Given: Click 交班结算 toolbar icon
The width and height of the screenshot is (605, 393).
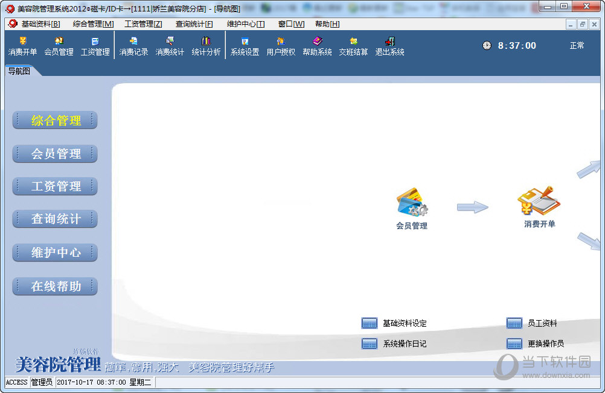Looking at the screenshot, I should click(353, 46).
